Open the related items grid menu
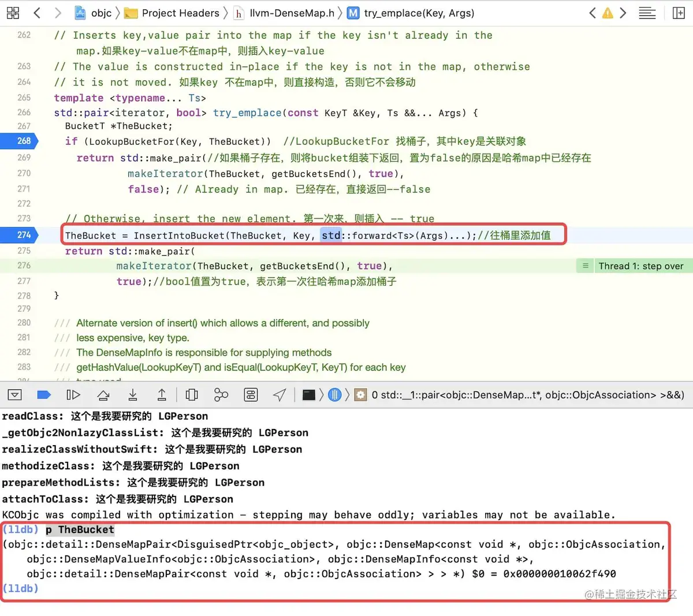The height and width of the screenshot is (616, 693). click(x=13, y=13)
